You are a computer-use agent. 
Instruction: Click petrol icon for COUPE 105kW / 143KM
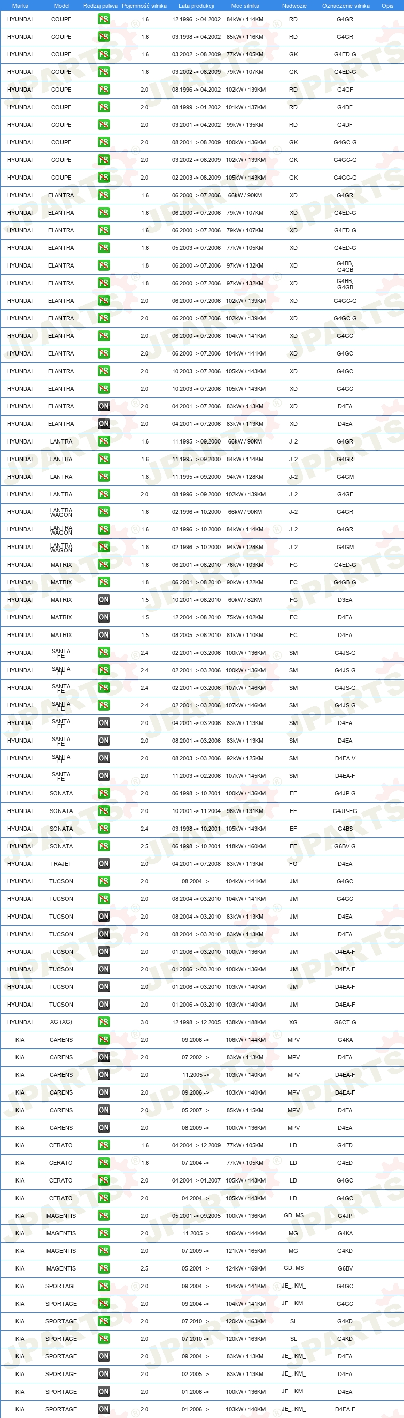pos(103,178)
